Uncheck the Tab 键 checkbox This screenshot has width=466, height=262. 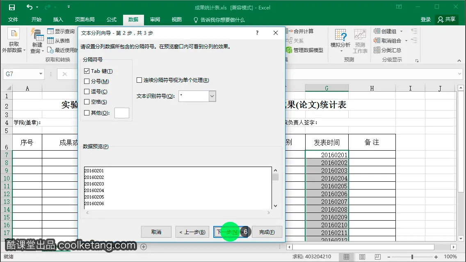pyautogui.click(x=87, y=71)
